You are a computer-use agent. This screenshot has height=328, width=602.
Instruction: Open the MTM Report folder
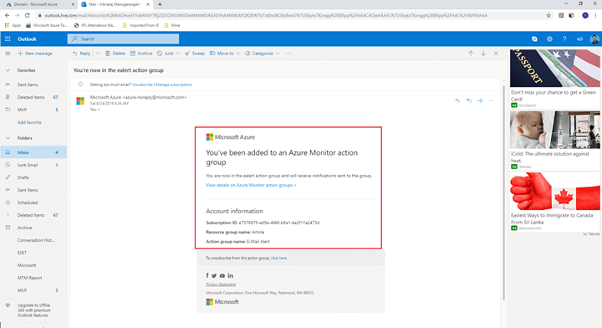tap(33, 278)
